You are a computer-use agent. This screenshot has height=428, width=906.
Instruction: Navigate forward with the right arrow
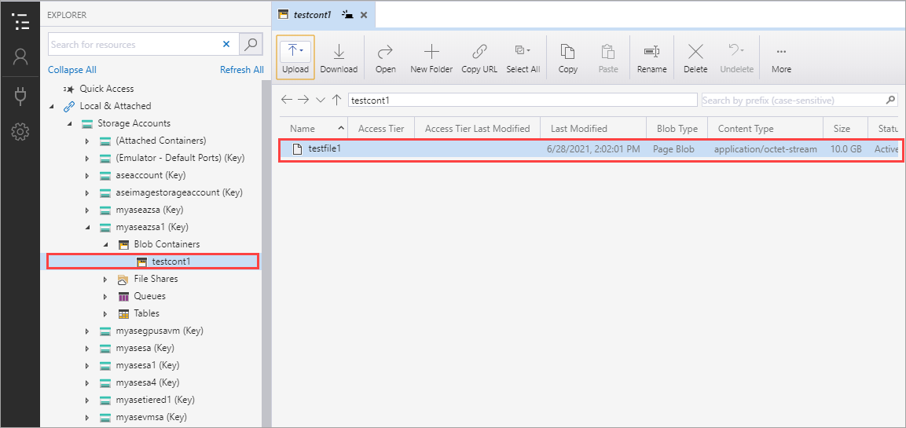[303, 100]
